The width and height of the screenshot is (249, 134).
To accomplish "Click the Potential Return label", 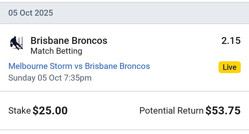I will click(x=171, y=110).
